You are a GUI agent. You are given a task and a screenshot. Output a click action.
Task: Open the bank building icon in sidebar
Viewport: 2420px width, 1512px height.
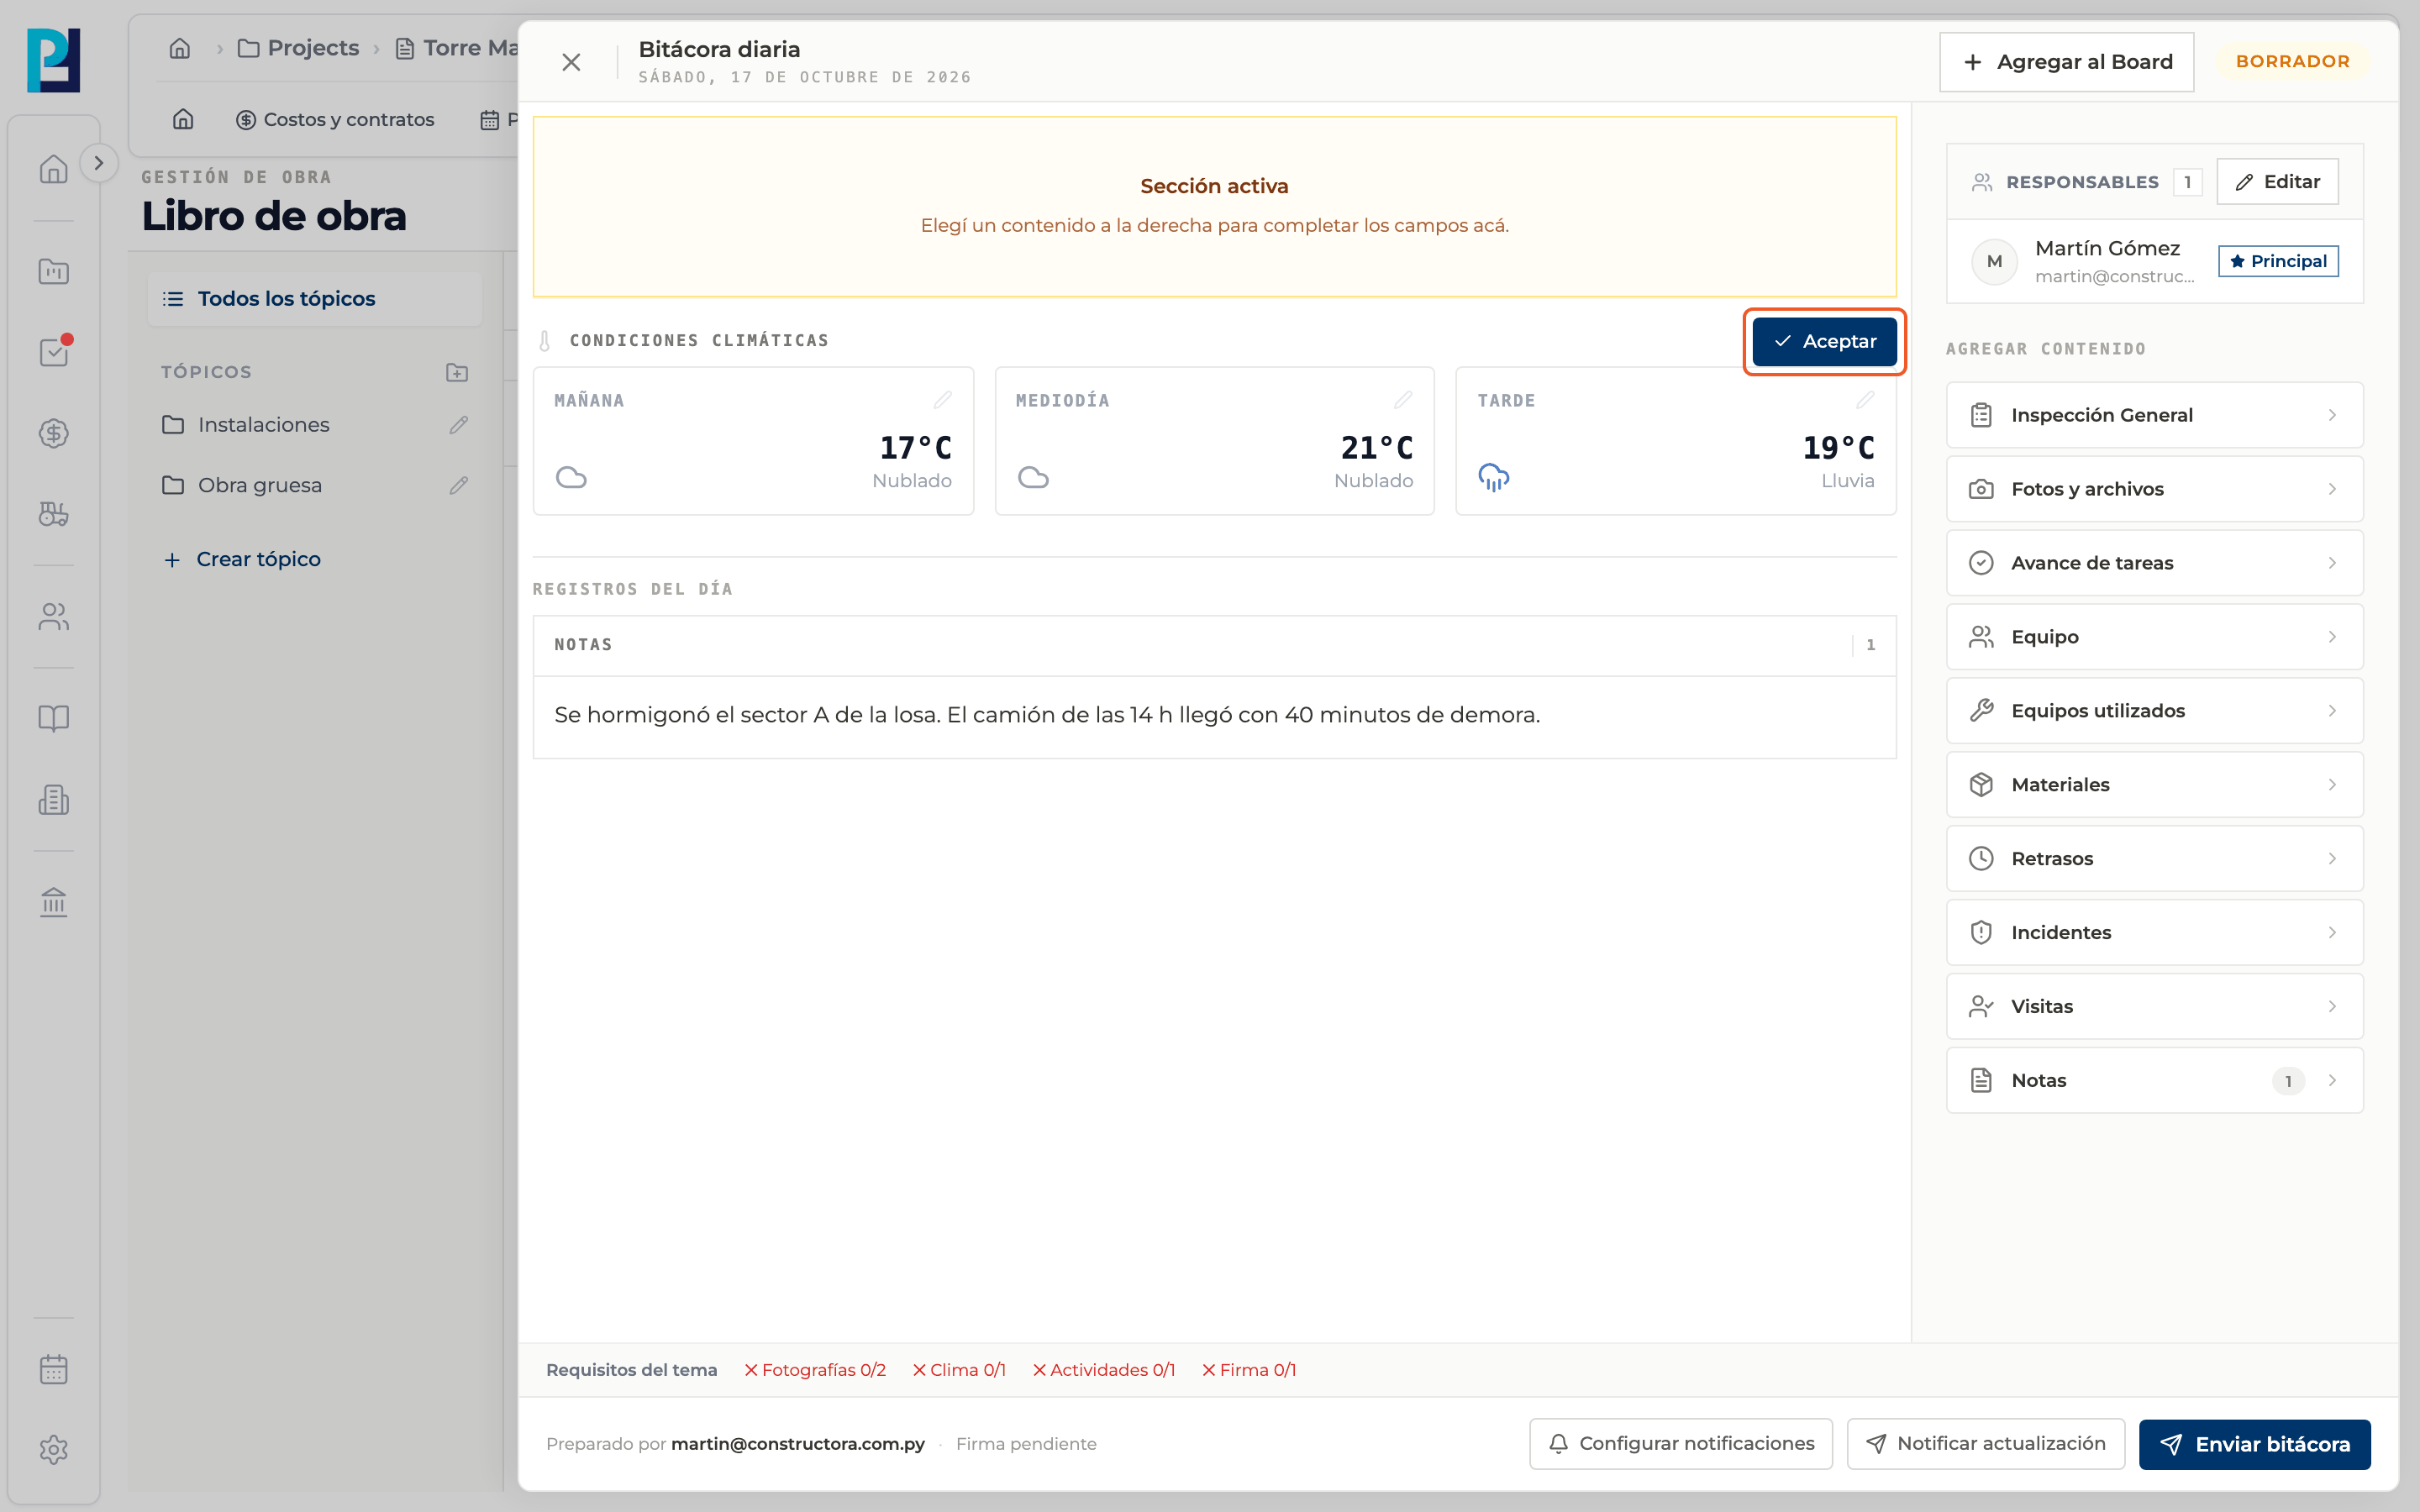[54, 902]
